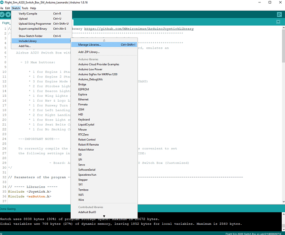This screenshot has height=235, width=285.
Task: Open the Tools menu
Action: pyautogui.click(x=25, y=8)
